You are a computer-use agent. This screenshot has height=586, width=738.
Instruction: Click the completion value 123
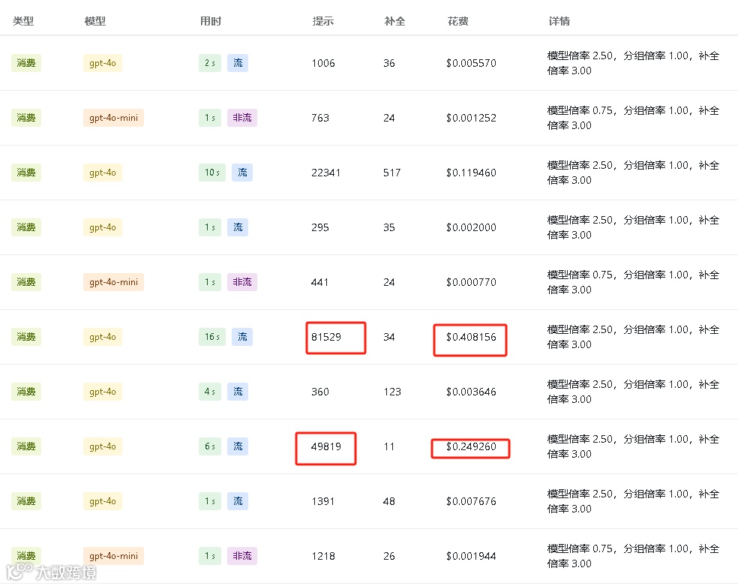(x=392, y=392)
